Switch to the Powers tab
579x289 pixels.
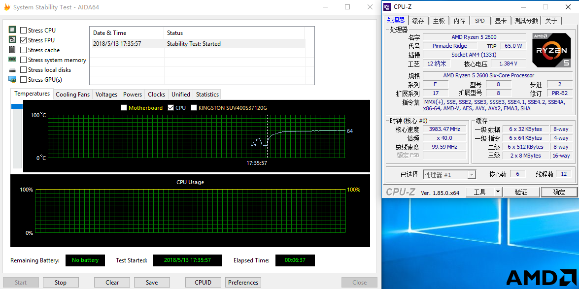133,95
